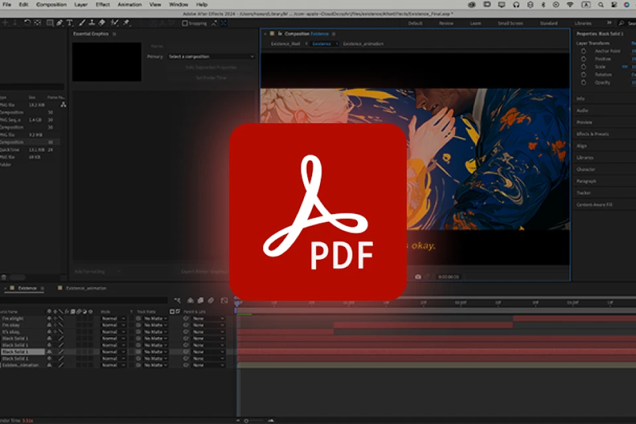Toggle the Rotation stopwatch

click(583, 75)
